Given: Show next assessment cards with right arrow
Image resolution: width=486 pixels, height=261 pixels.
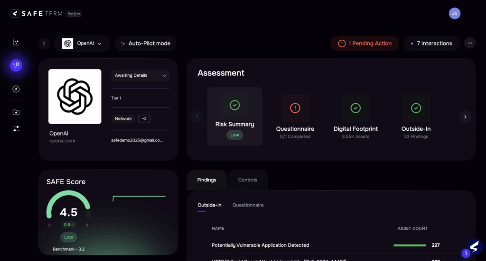Looking at the screenshot, I should point(465,117).
